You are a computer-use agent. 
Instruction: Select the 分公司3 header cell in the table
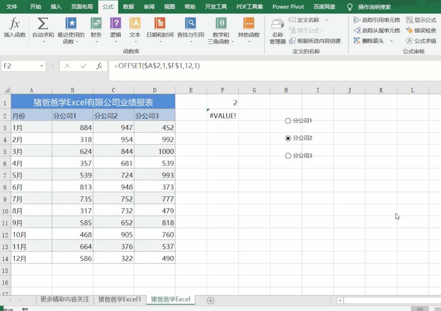point(154,116)
